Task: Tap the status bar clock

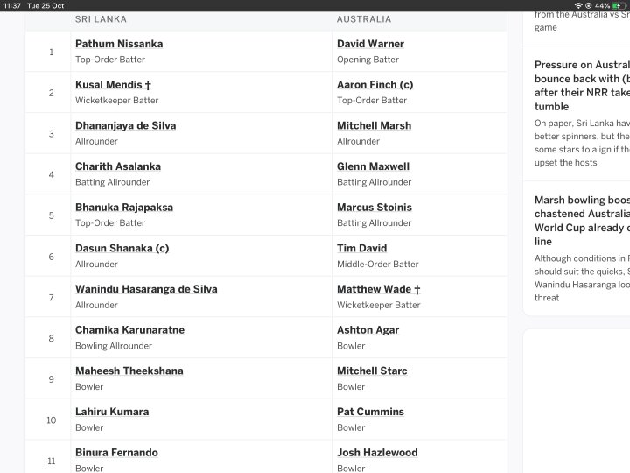Action: (x=12, y=5)
